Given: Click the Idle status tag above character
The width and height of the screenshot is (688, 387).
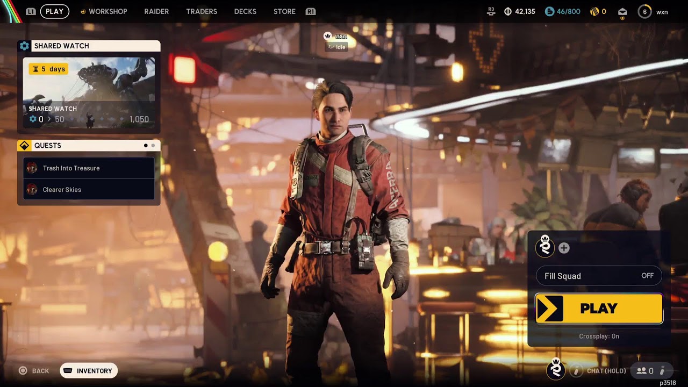Looking at the screenshot, I should (x=336, y=47).
